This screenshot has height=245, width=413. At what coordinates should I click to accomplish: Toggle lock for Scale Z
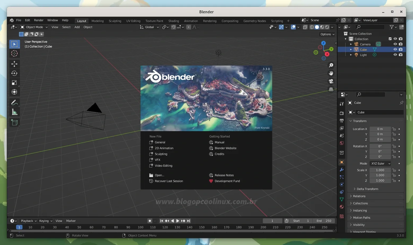394,180
